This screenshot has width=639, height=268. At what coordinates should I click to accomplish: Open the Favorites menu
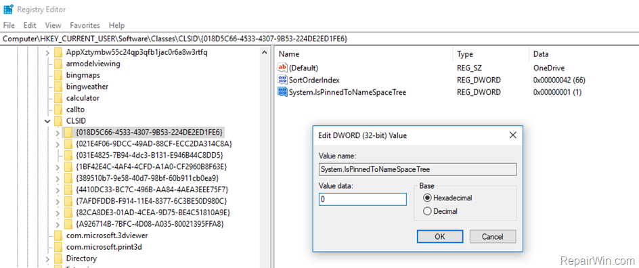[85, 25]
